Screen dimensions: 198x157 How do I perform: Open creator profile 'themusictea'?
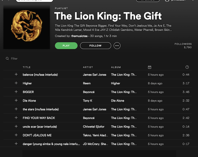pos(79,36)
